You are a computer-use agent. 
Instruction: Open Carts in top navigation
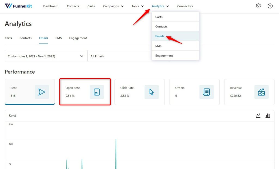pyautogui.click(x=91, y=6)
